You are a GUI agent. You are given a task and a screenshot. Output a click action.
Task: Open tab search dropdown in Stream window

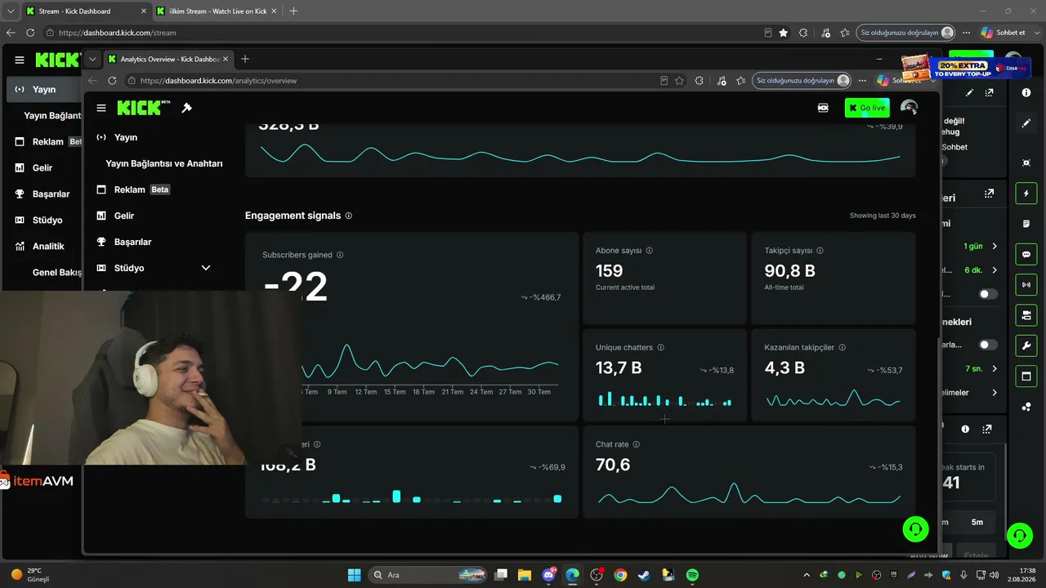(x=10, y=11)
